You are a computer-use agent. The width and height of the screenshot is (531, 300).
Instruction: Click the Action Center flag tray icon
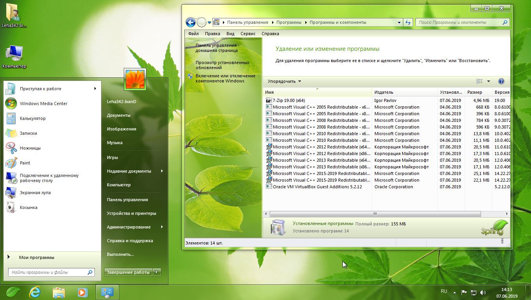(x=464, y=292)
